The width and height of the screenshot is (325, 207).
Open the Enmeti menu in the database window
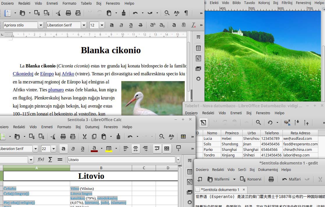(x=236, y=113)
